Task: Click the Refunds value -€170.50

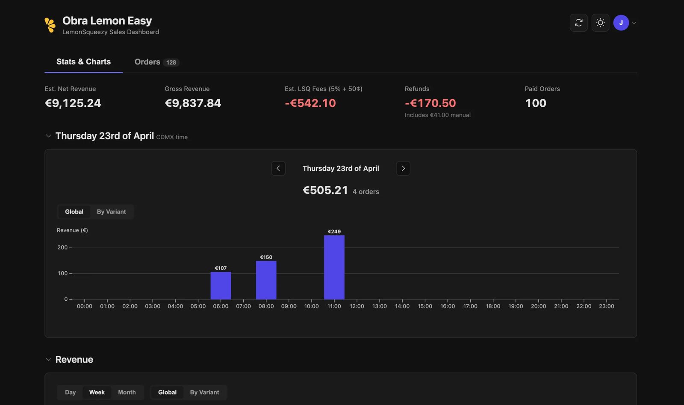Action: pyautogui.click(x=430, y=103)
